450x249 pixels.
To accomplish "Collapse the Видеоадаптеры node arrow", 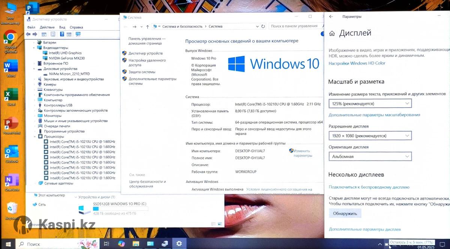I will click(x=34, y=48).
